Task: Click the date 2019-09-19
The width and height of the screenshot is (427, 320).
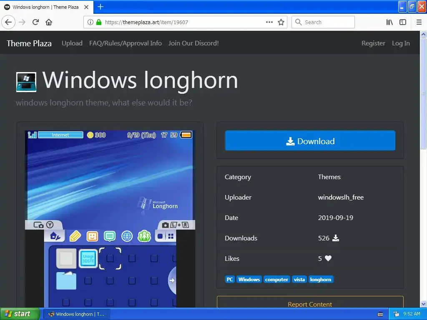Action: click(x=336, y=217)
